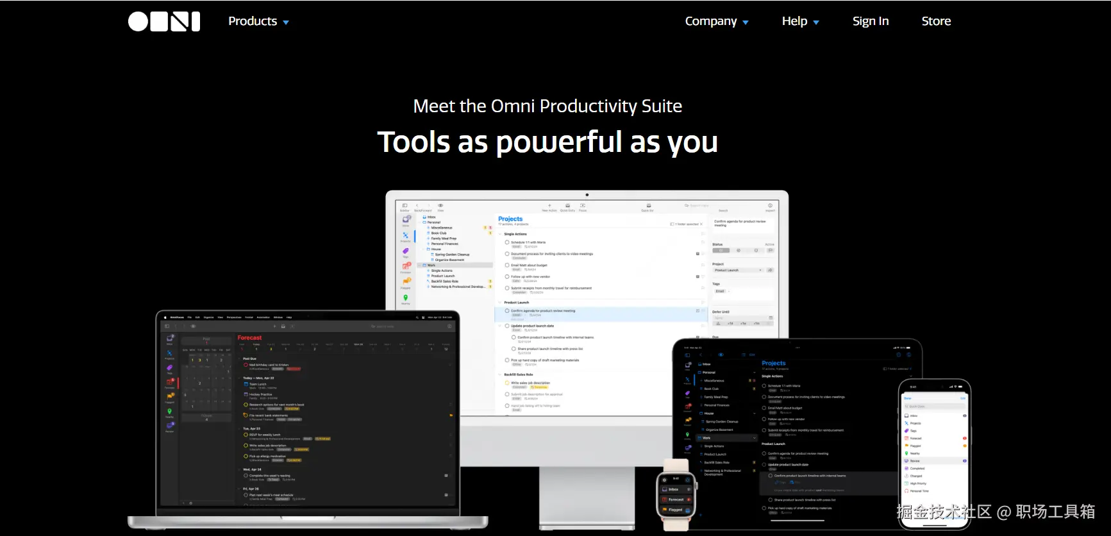Check off 'Write sales job description' on iMac
The image size is (1111, 536).
tap(507, 383)
